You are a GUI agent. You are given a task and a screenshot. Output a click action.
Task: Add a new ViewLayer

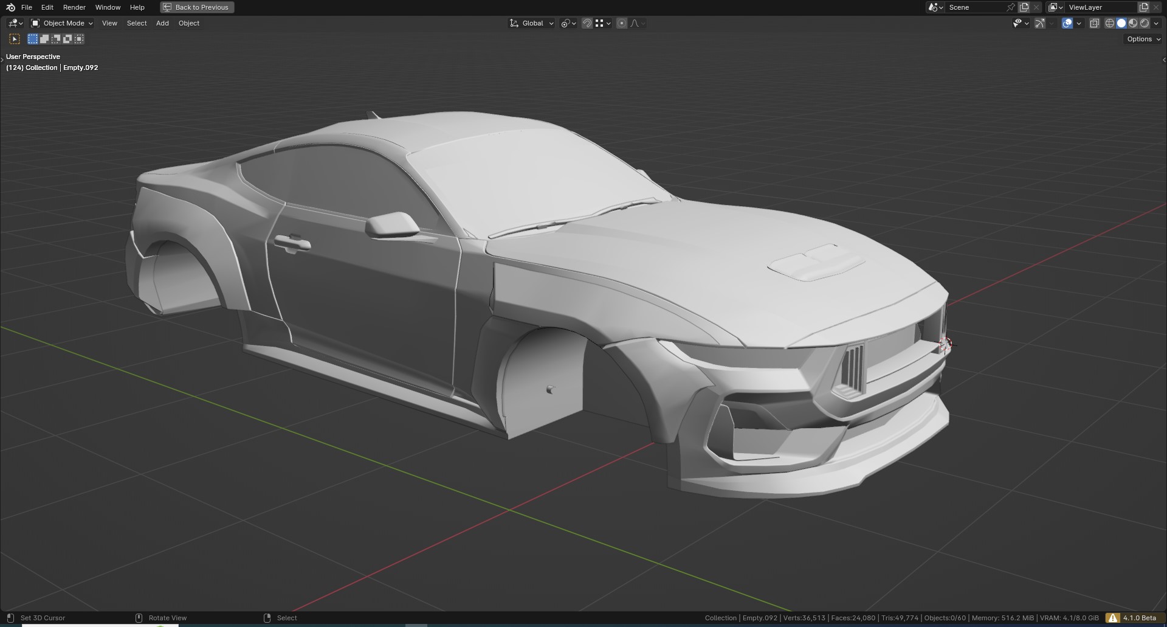point(1144,7)
